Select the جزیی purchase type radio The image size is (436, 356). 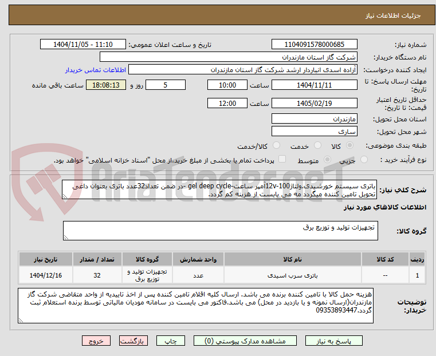[x=364, y=160]
